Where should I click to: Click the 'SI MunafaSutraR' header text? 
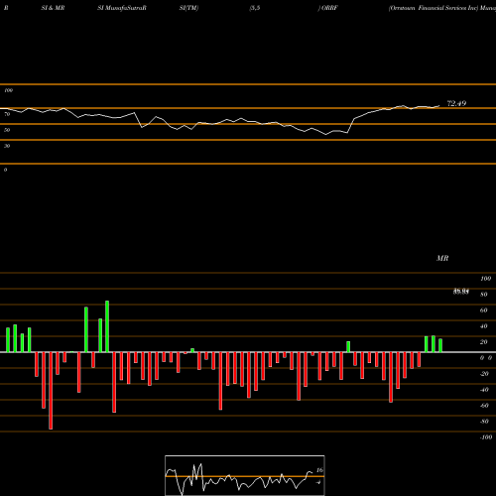tap(122, 8)
